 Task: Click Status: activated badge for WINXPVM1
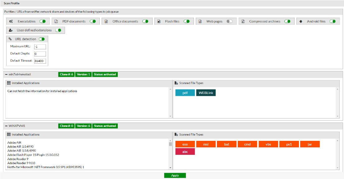(x=105, y=126)
